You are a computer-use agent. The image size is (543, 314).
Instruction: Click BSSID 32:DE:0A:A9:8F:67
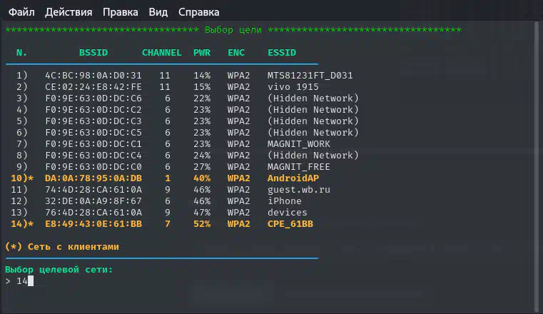click(x=93, y=201)
